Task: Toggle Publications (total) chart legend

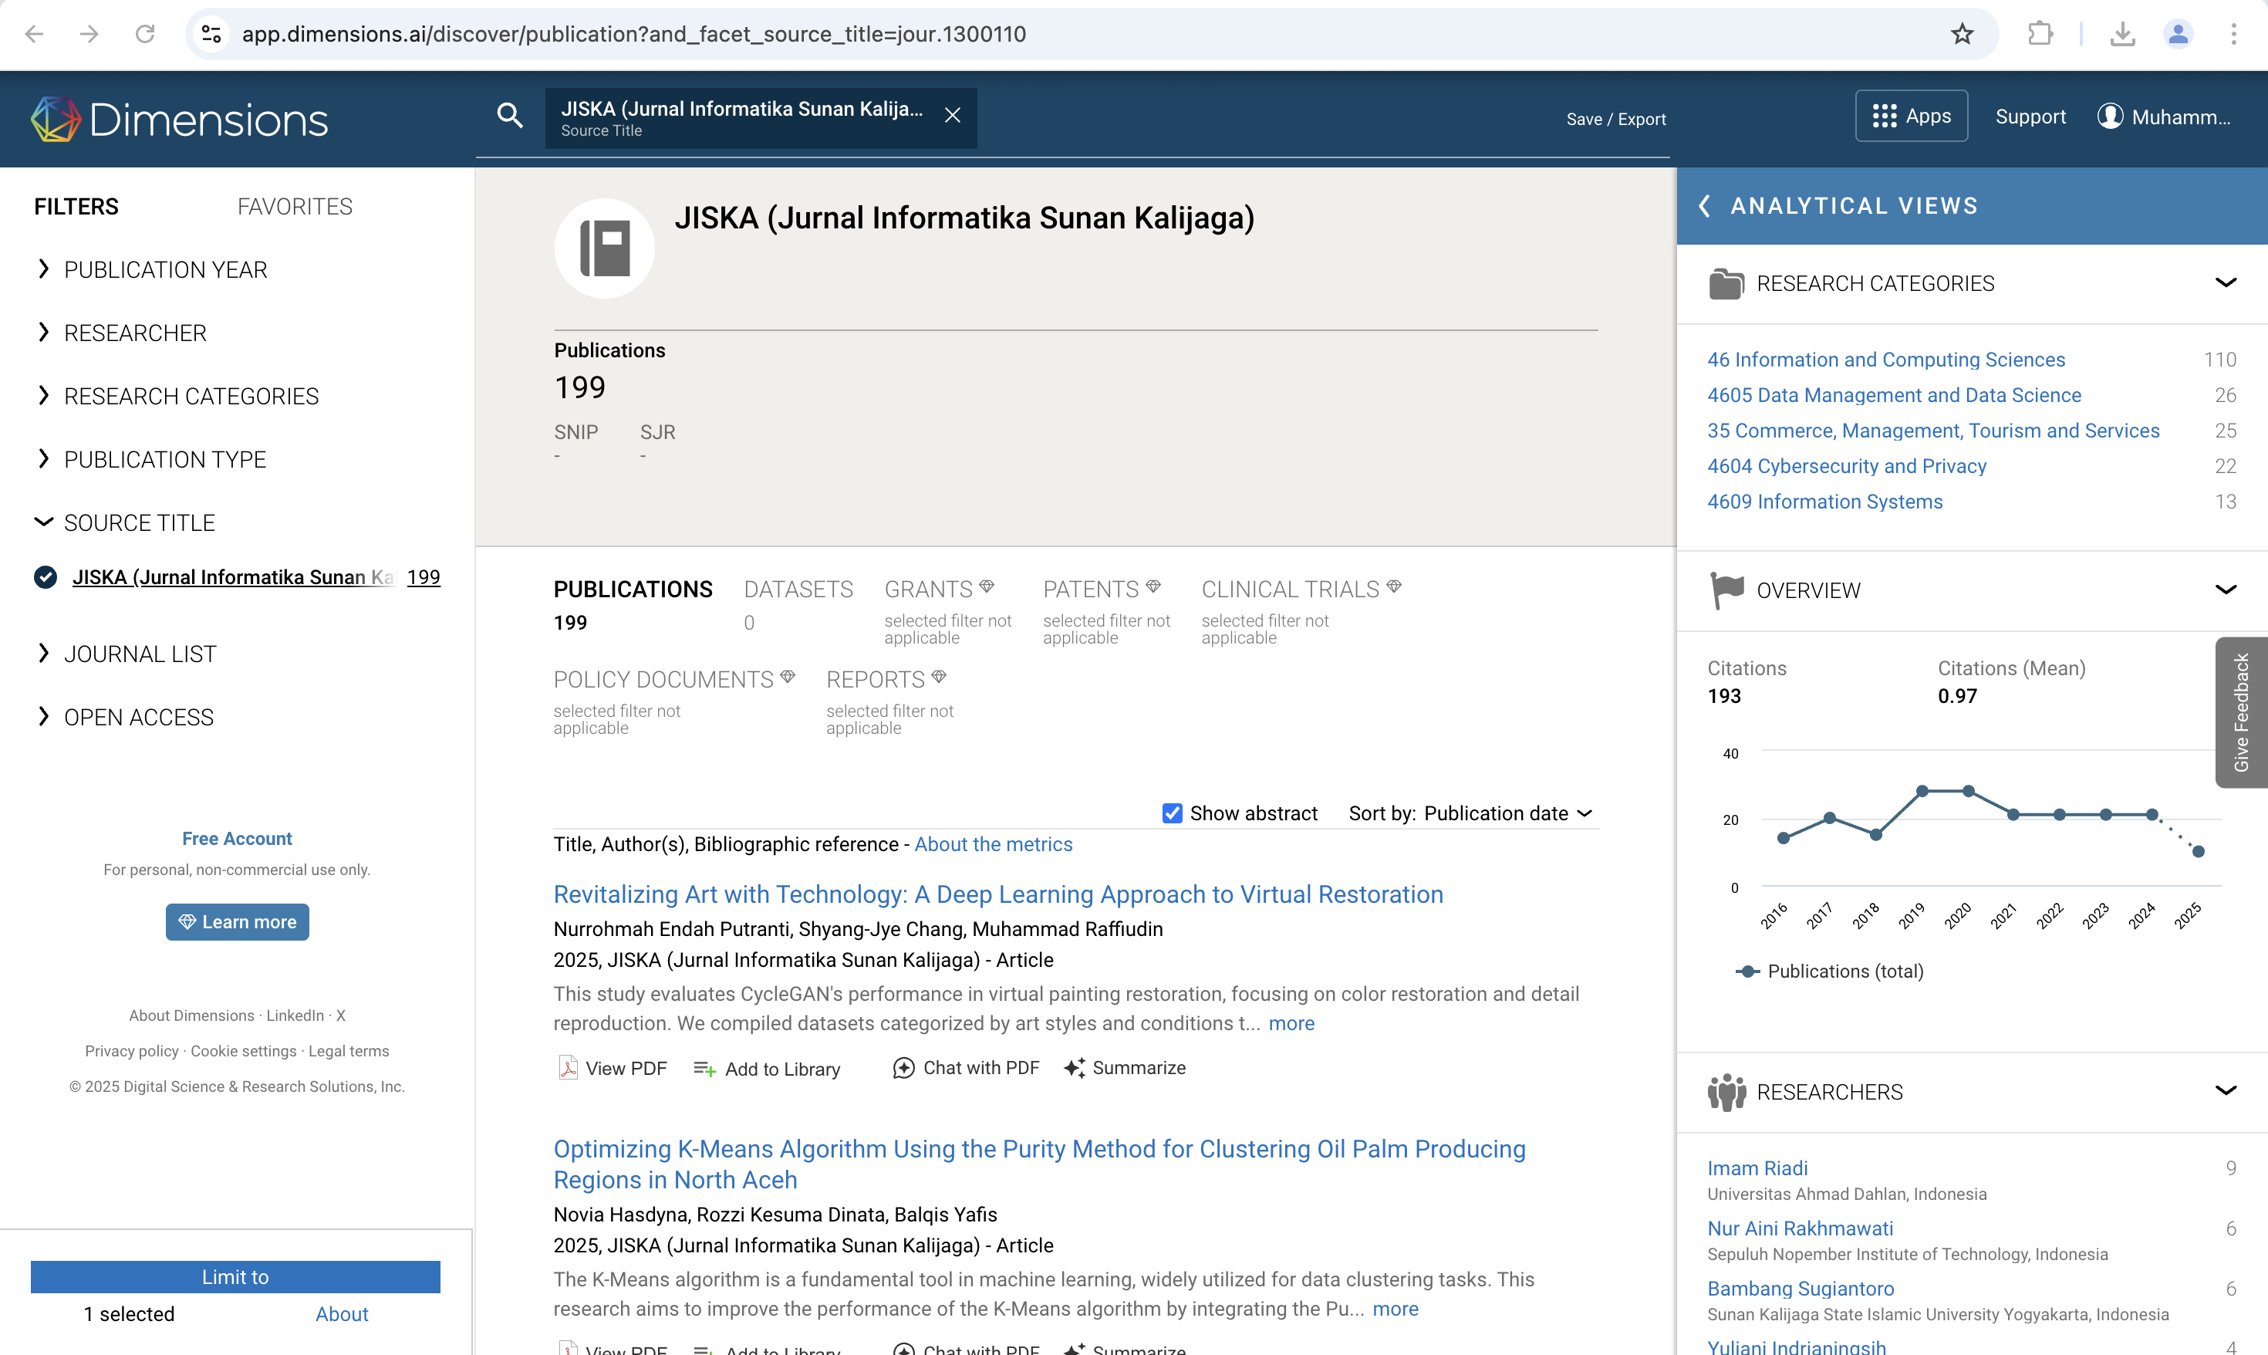Action: (1829, 971)
